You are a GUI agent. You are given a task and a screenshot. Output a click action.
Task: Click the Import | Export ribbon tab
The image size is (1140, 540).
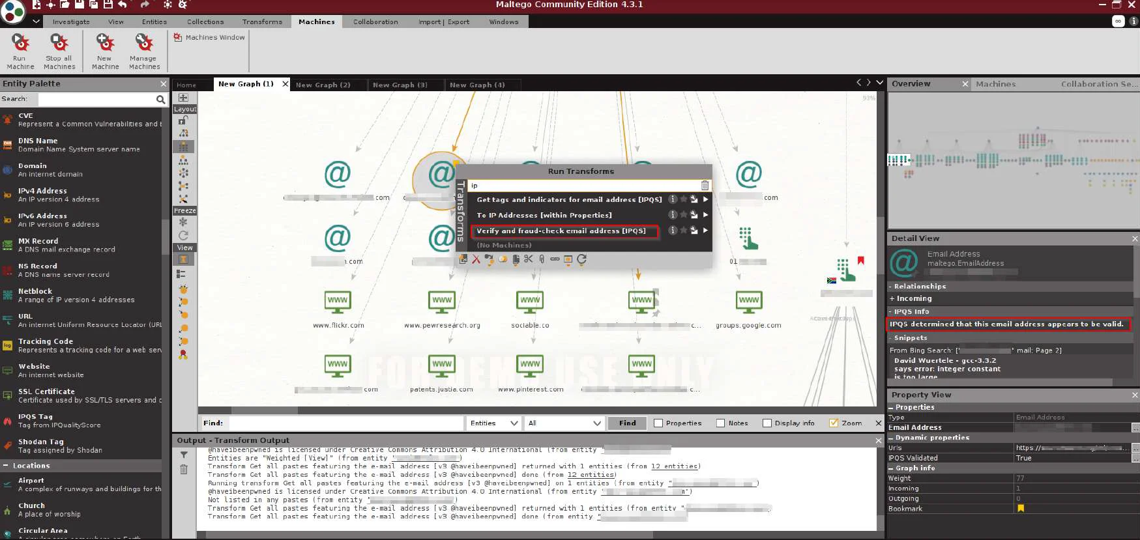pyautogui.click(x=444, y=21)
